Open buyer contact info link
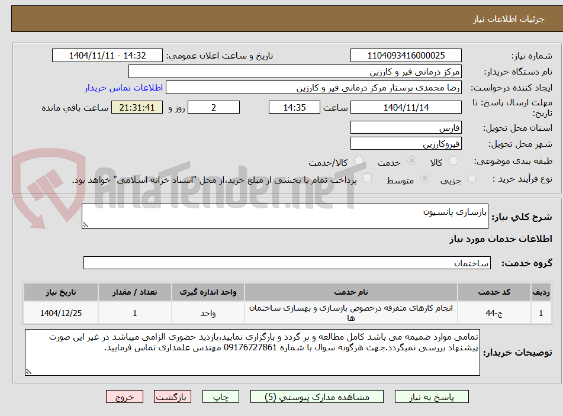This screenshot has width=563, height=416. tap(124, 88)
